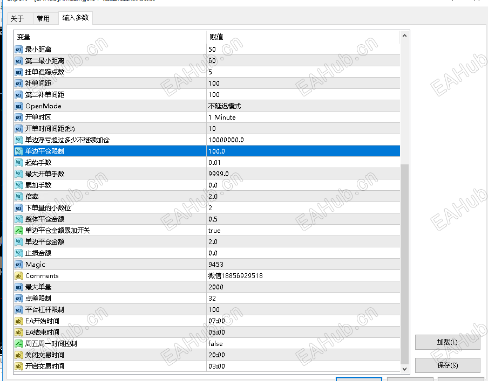Click the 保存(S) button
Image resolution: width=488 pixels, height=381 pixels.
tap(447, 365)
